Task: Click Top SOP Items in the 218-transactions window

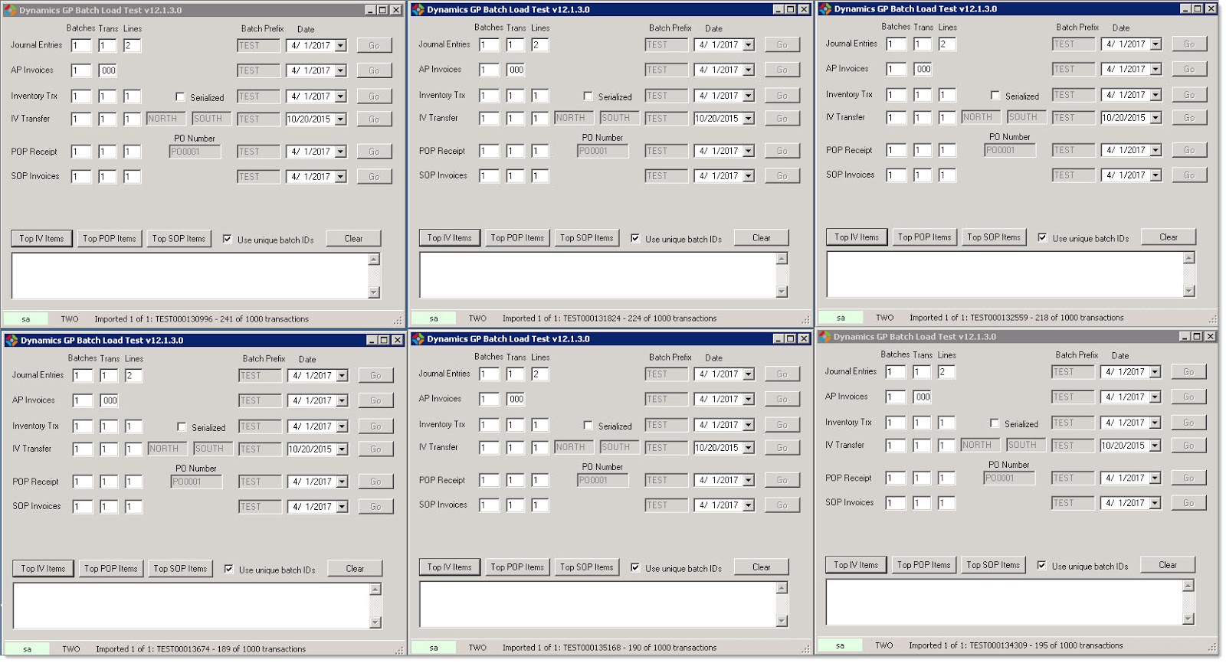Action: point(994,237)
